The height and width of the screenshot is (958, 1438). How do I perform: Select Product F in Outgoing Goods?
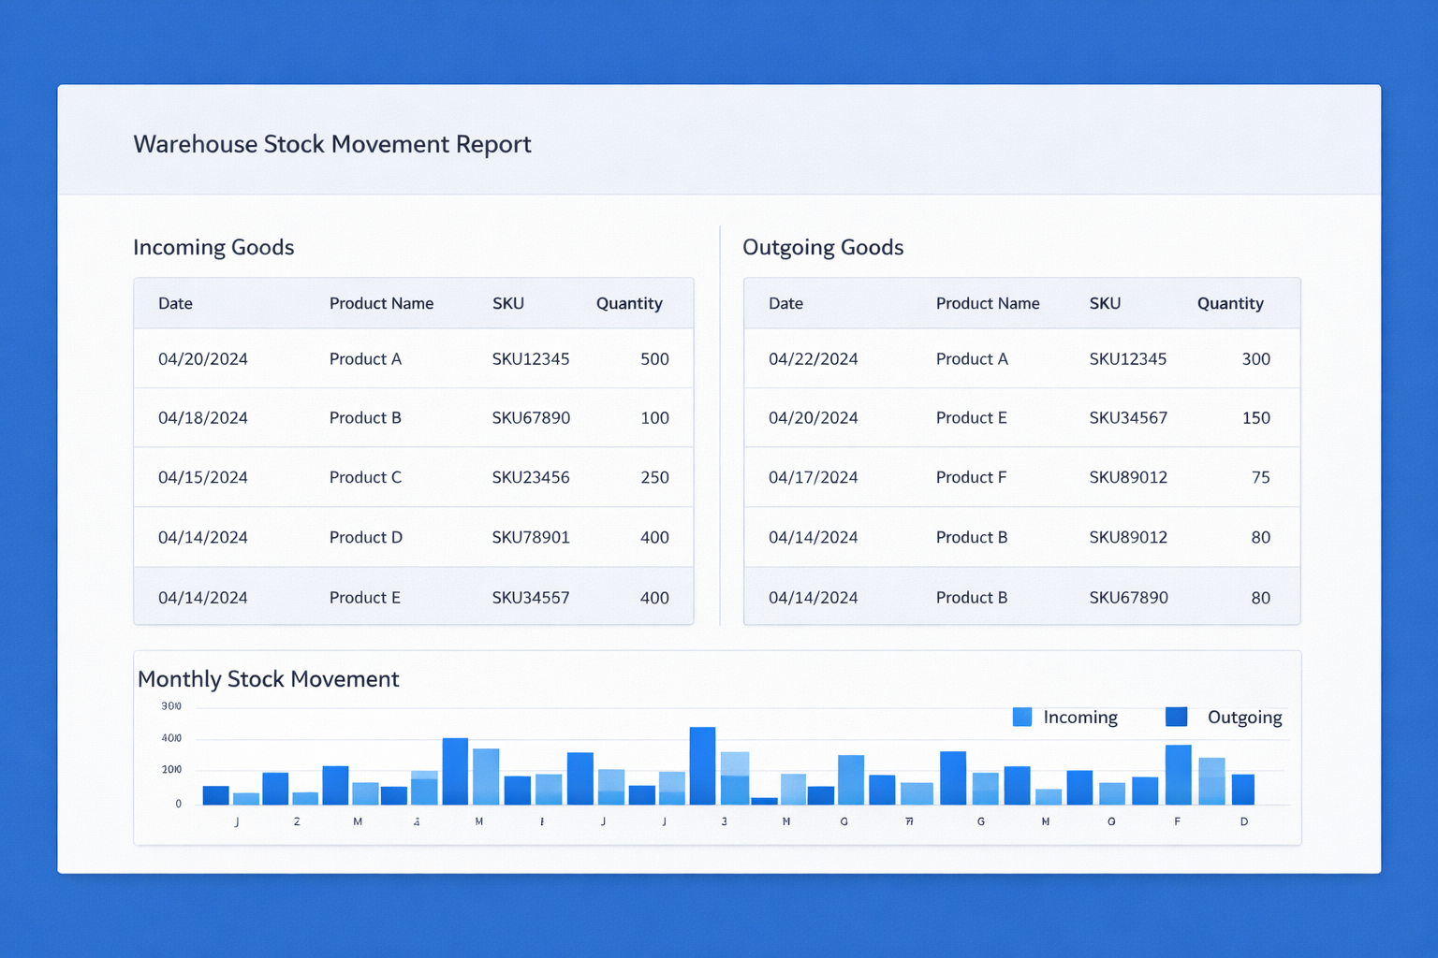(971, 477)
